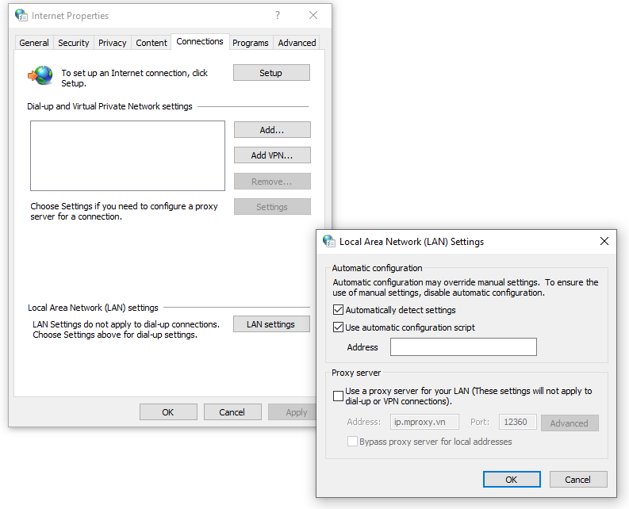629x509 pixels.
Task: Open the Security tab
Action: coord(74,43)
